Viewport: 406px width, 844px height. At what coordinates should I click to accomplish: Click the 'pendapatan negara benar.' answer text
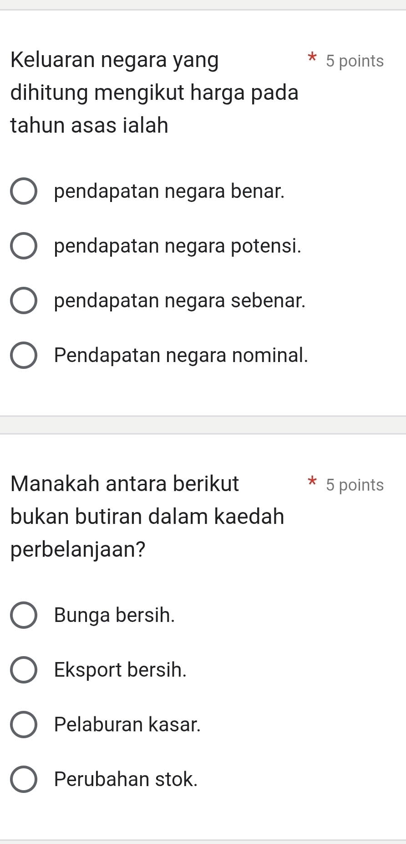169,192
